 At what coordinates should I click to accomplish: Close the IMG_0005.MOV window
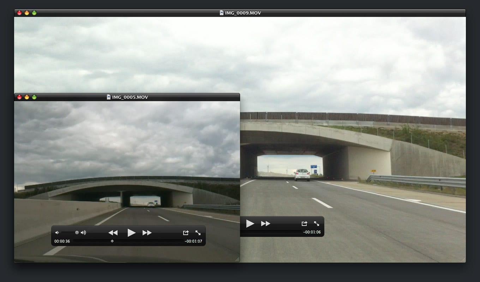[x=19, y=97]
